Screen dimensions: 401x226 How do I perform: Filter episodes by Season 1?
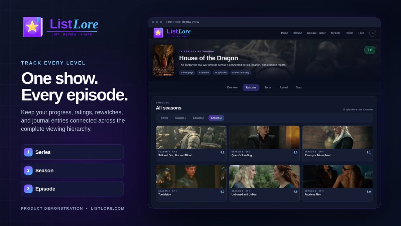180,118
